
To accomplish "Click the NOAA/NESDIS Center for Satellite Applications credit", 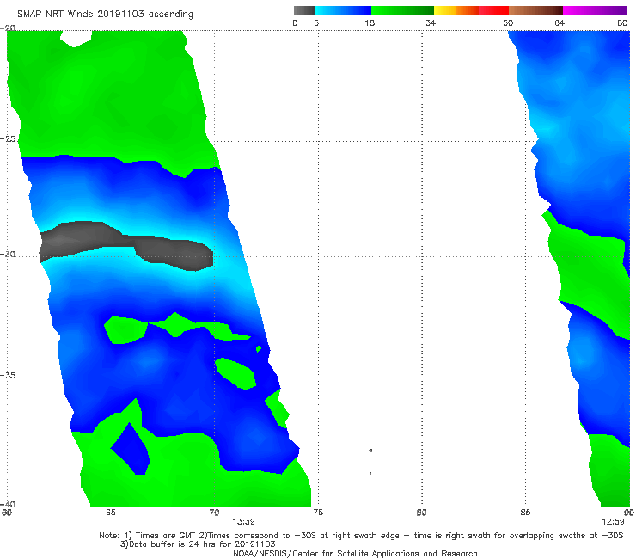I will (x=355, y=554).
